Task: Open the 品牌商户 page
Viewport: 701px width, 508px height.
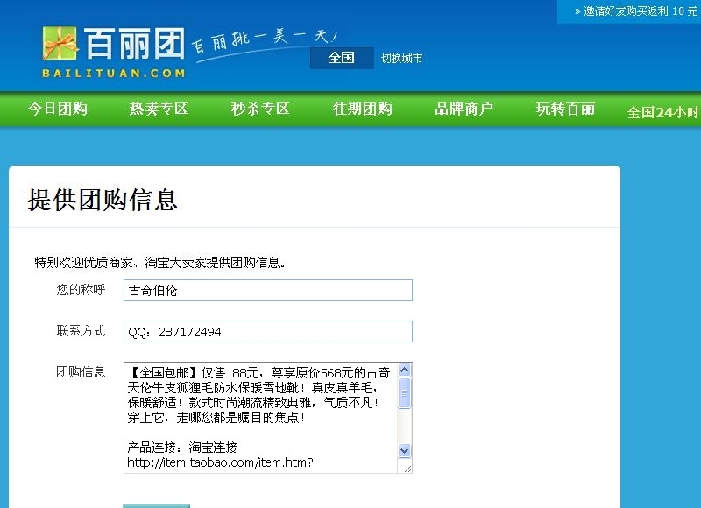Action: (x=464, y=108)
